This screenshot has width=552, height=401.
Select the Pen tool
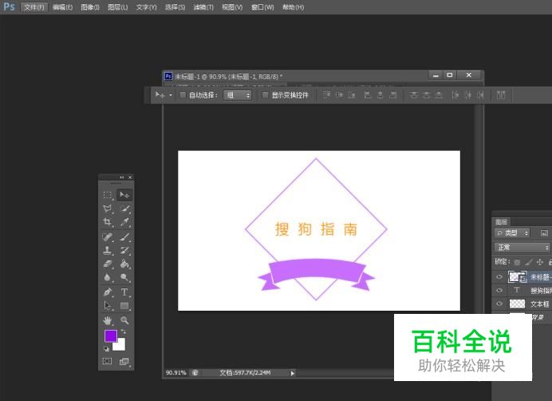click(x=108, y=292)
